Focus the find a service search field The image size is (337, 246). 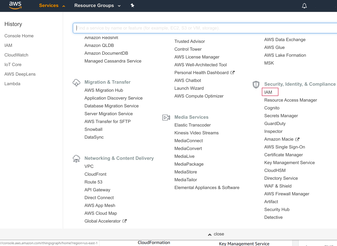pos(205,28)
